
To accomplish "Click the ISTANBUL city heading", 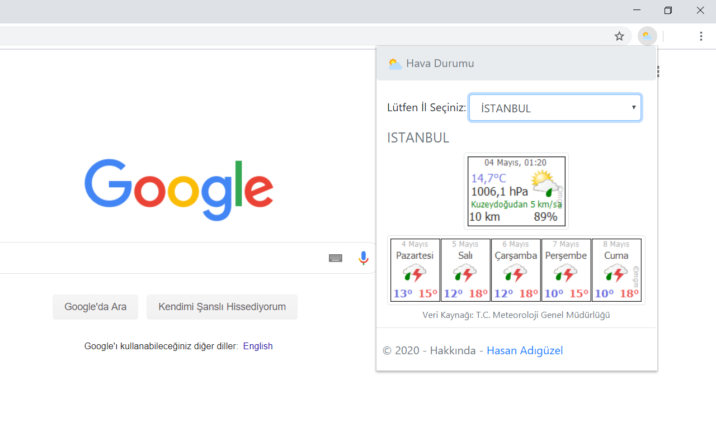I will (x=418, y=138).
